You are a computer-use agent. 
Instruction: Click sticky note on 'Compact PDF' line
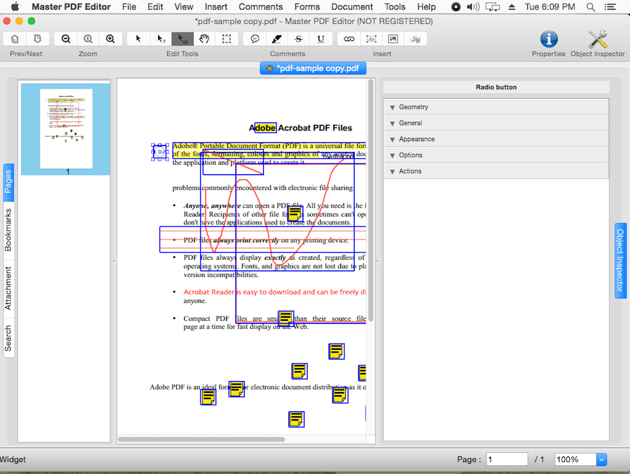[x=285, y=318]
